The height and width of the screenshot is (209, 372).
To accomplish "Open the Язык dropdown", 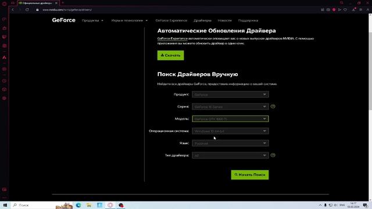I will [230, 143].
